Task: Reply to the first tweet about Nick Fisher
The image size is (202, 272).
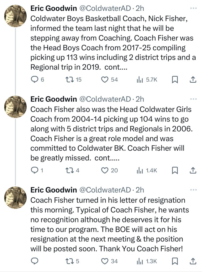Action: point(35,79)
